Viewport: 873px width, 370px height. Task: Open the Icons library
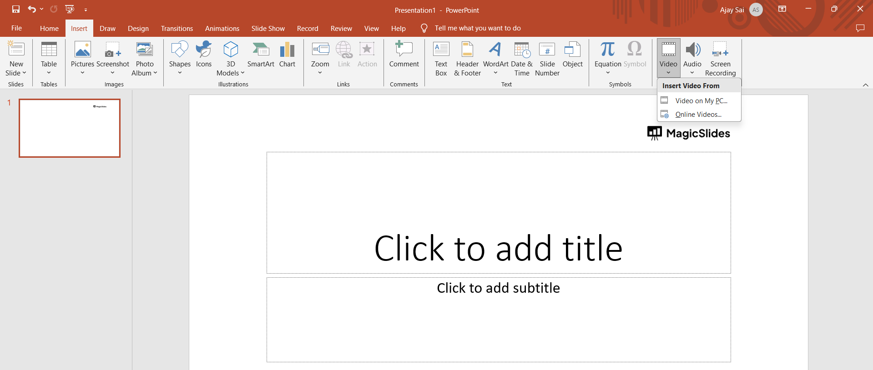(x=204, y=55)
